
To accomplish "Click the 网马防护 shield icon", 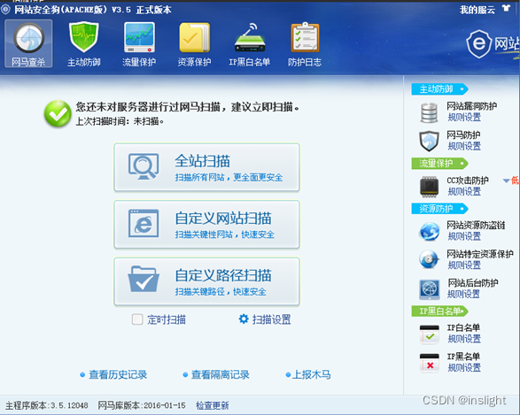I will (x=429, y=141).
